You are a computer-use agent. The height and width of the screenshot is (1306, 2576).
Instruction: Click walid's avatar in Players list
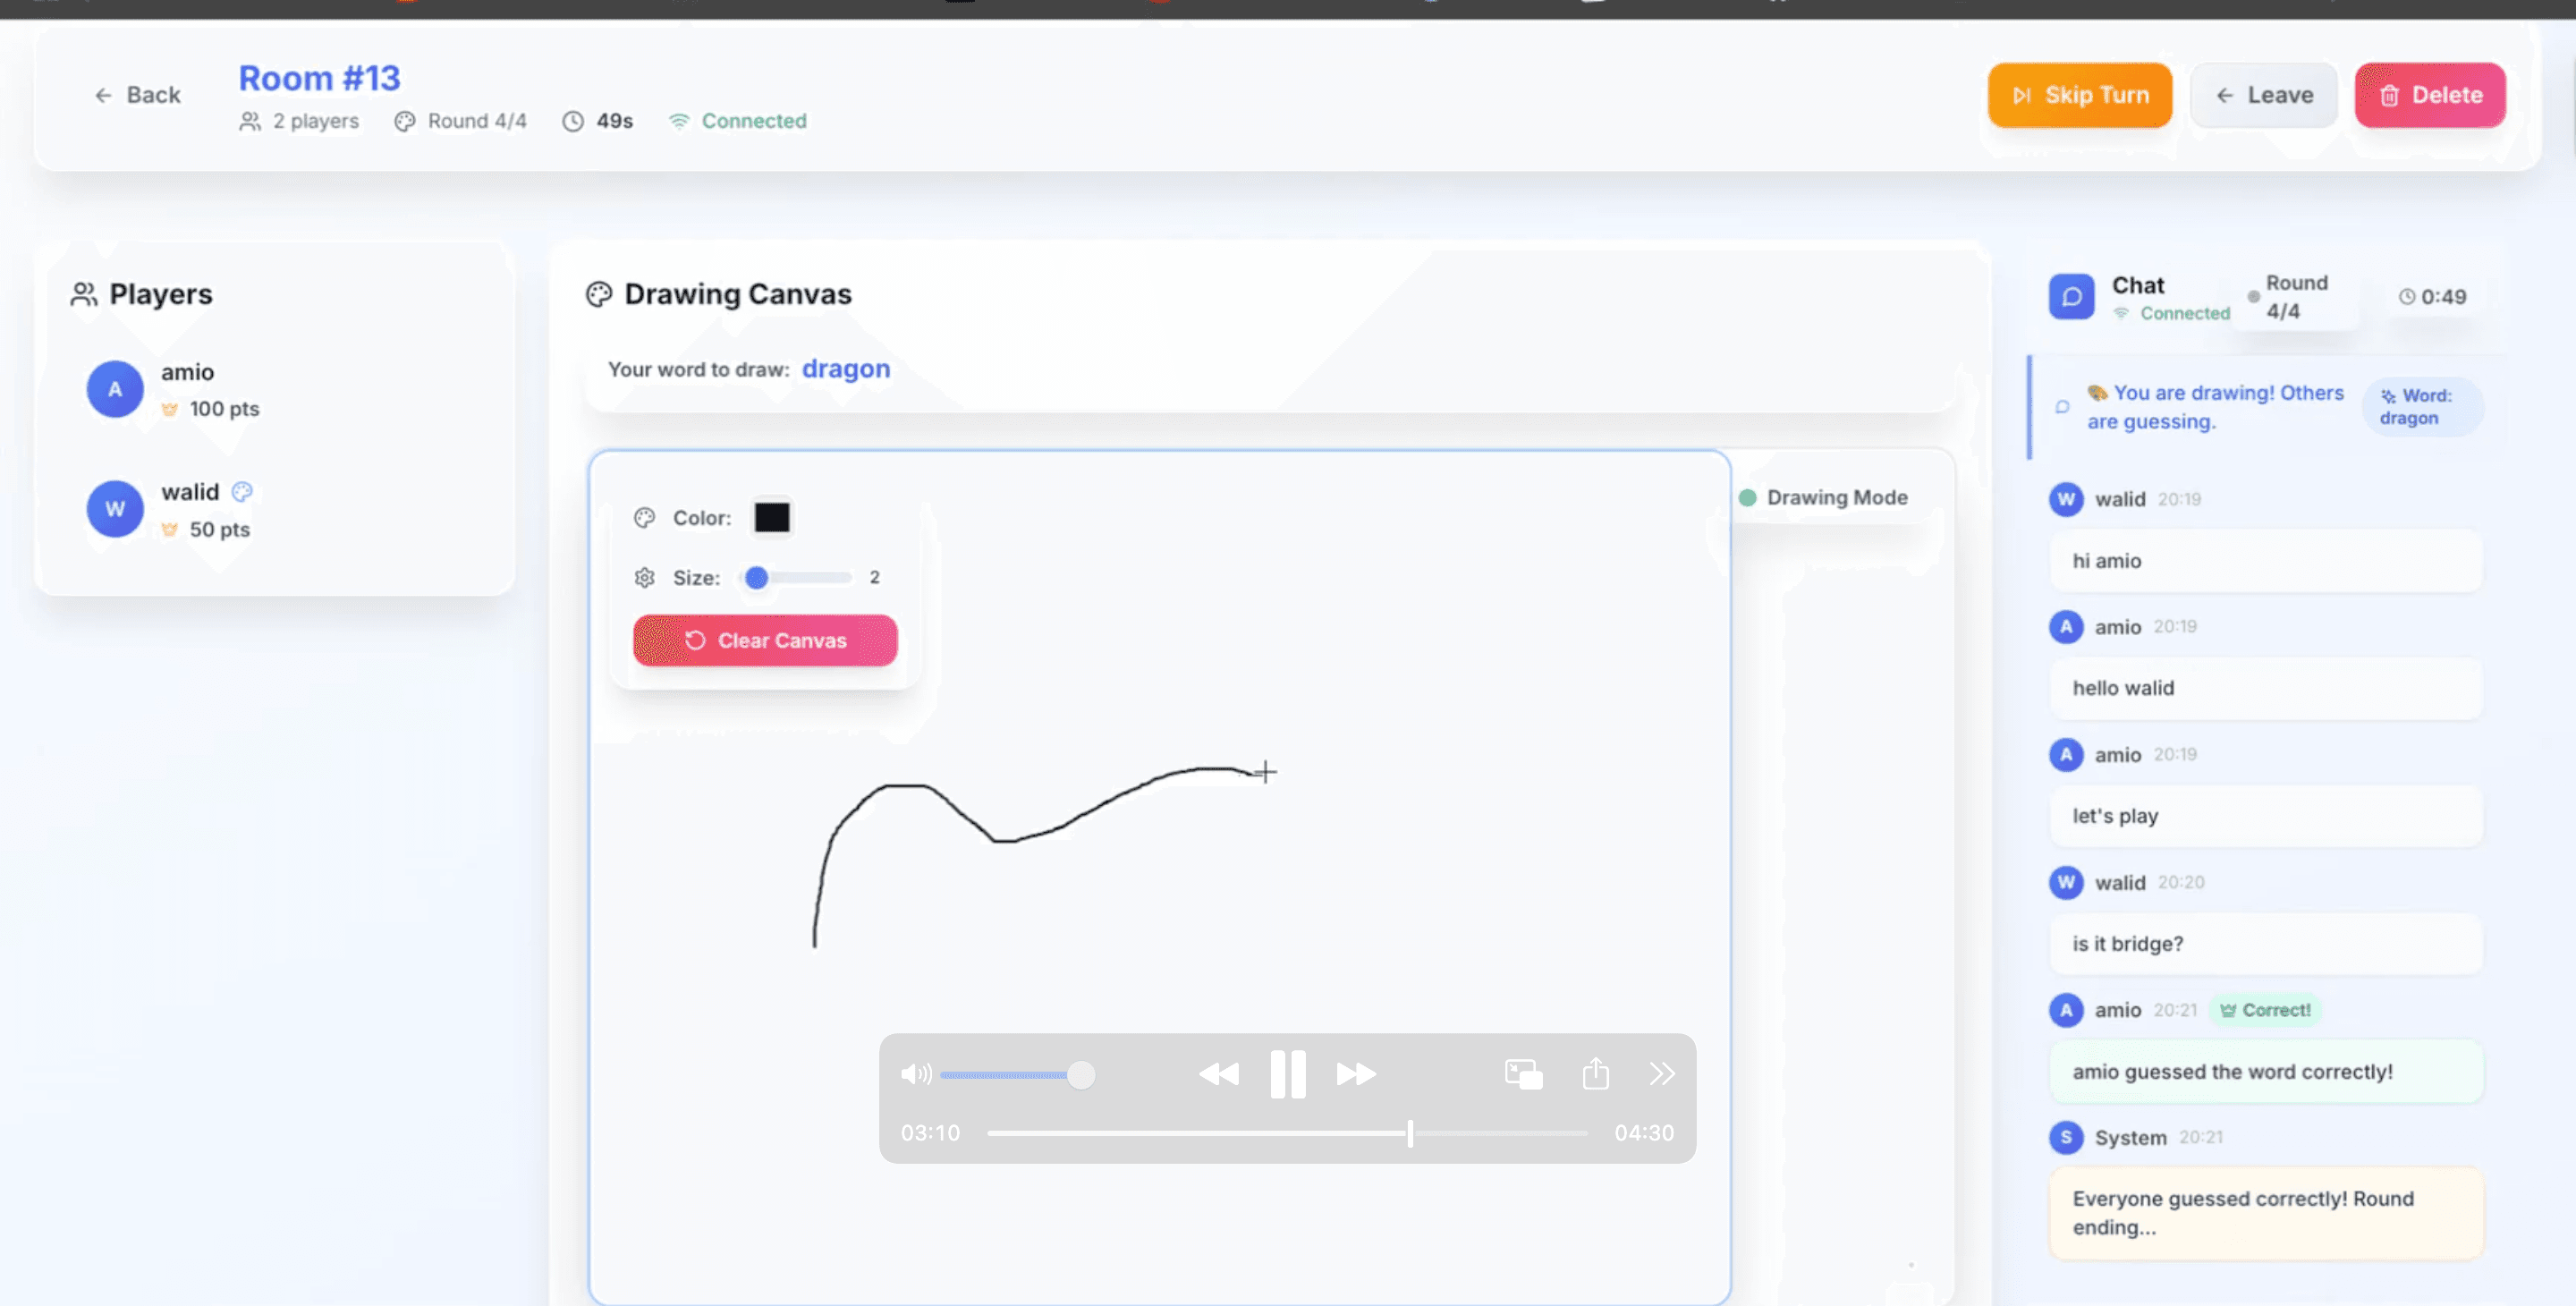click(115, 509)
